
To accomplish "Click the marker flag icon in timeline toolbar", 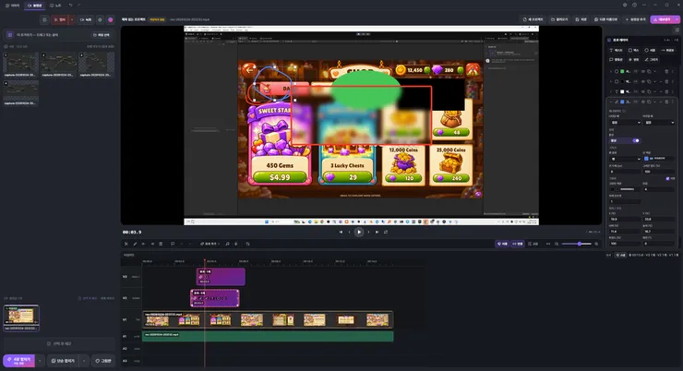I will 173,244.
